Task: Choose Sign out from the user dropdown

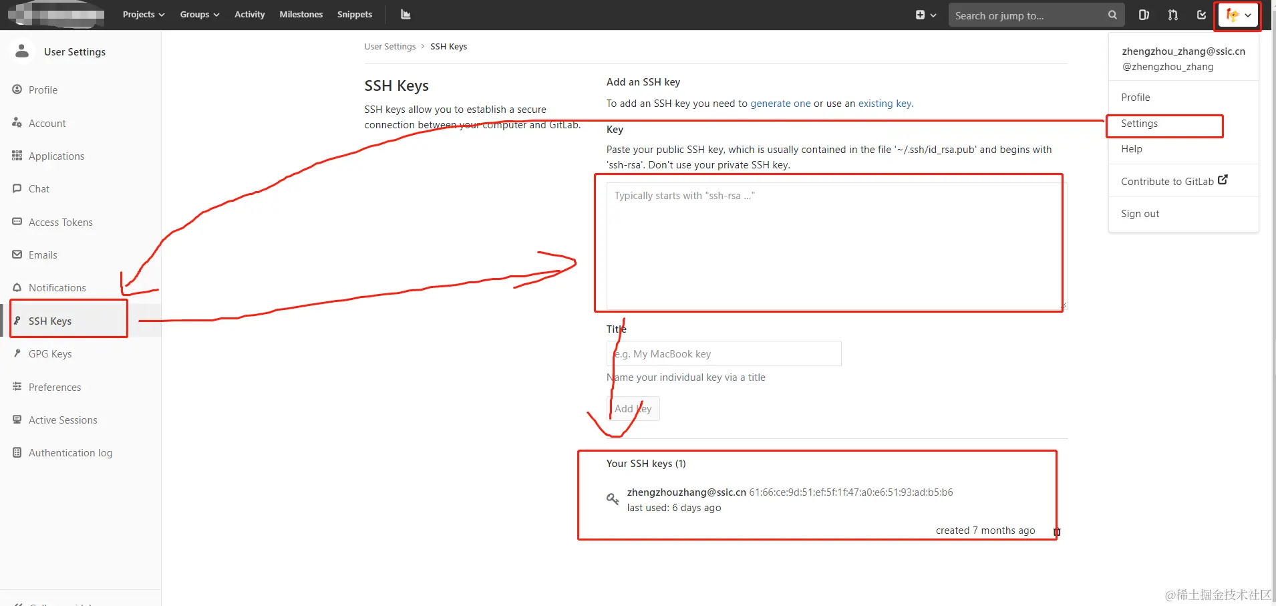Action: pyautogui.click(x=1140, y=214)
